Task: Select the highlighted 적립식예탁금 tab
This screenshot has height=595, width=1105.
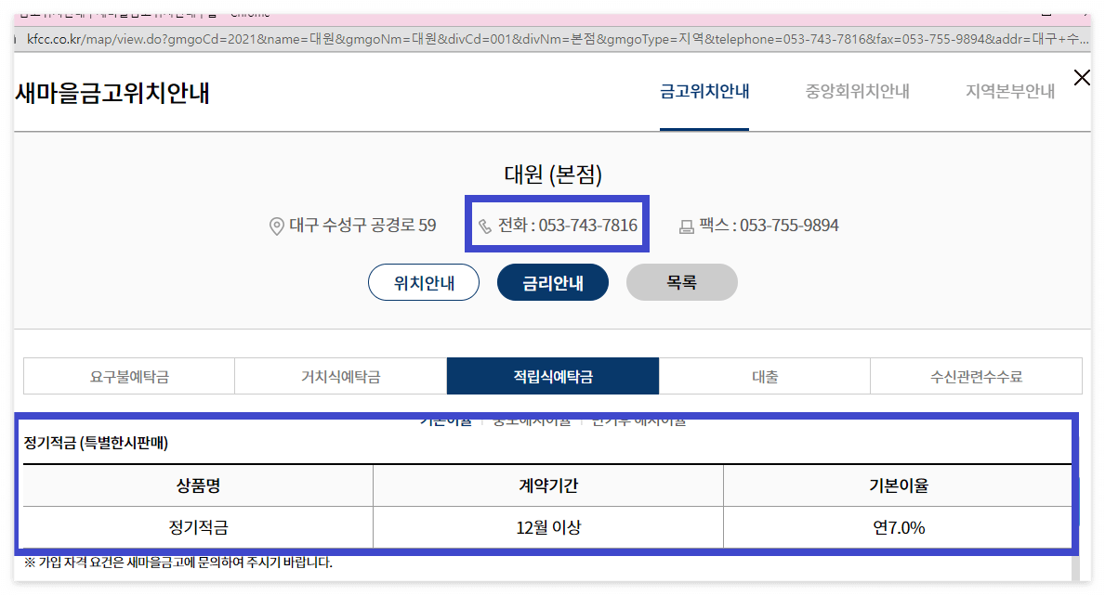Action: pyautogui.click(x=552, y=375)
